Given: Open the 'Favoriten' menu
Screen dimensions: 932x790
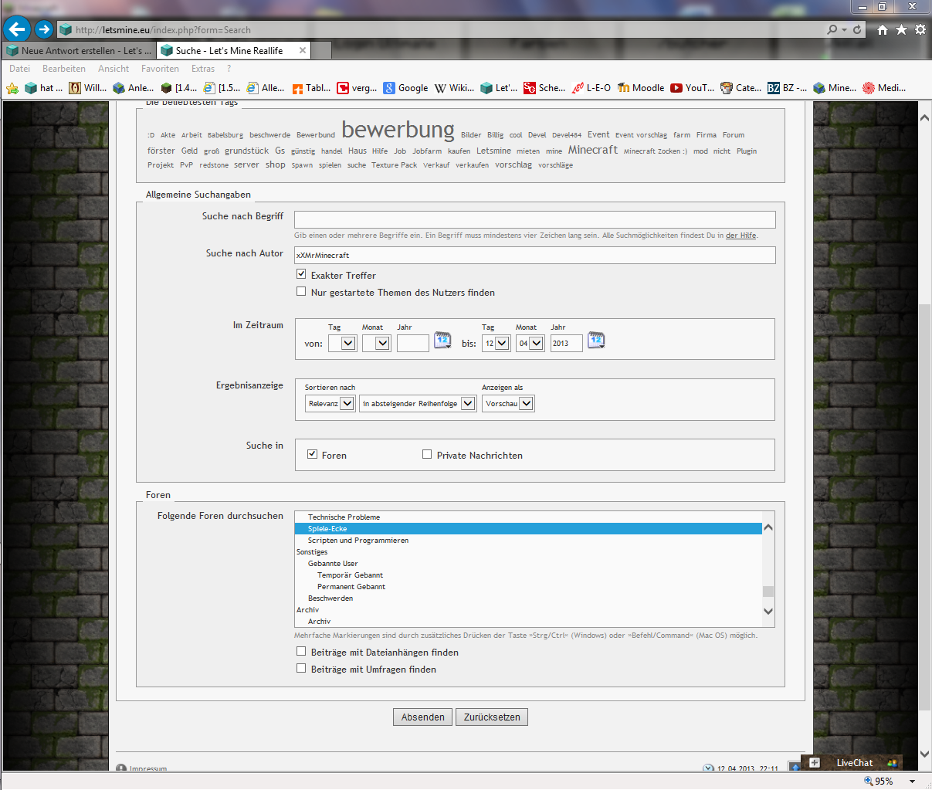Looking at the screenshot, I should 160,69.
